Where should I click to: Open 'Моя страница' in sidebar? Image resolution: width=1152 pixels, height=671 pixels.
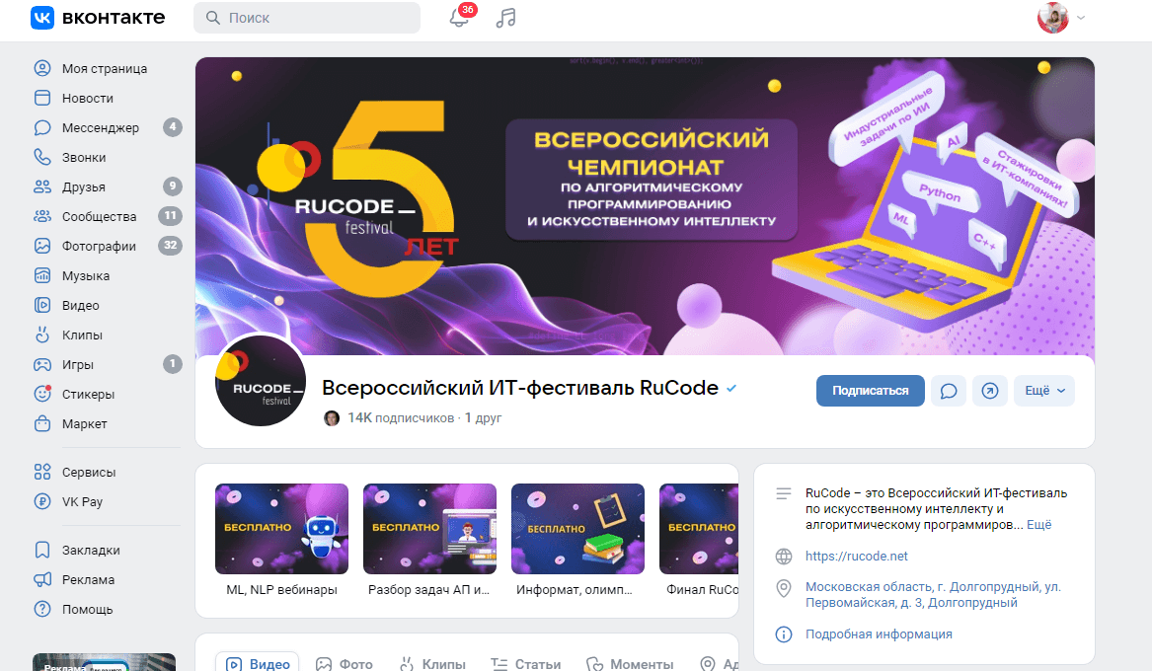tap(105, 68)
